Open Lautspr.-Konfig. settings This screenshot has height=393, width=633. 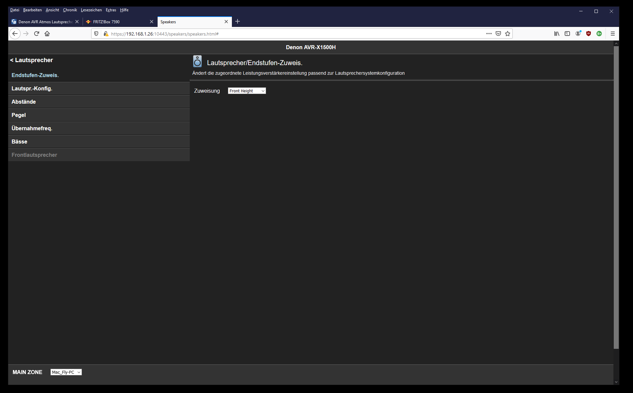point(99,88)
